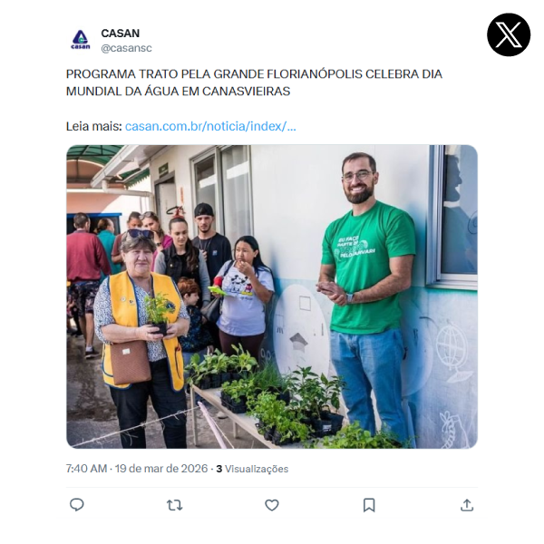
Task: Enlarge the embedded plant stall photo
Action: (x=272, y=296)
